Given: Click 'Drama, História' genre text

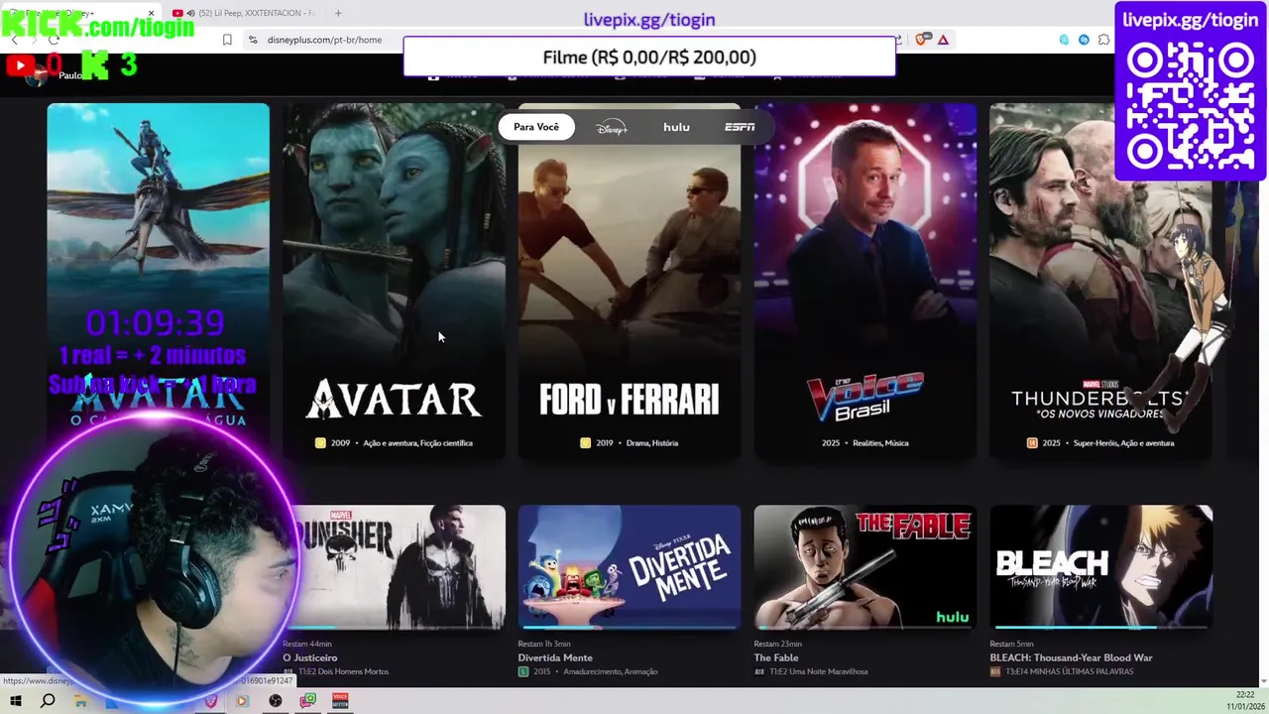Looking at the screenshot, I should [652, 443].
